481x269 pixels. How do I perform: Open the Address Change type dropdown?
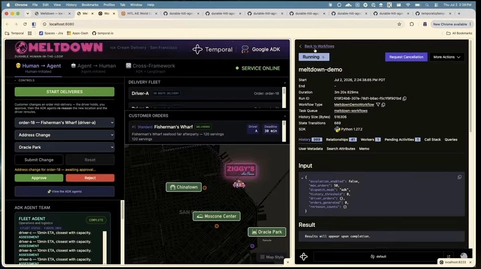[65, 135]
